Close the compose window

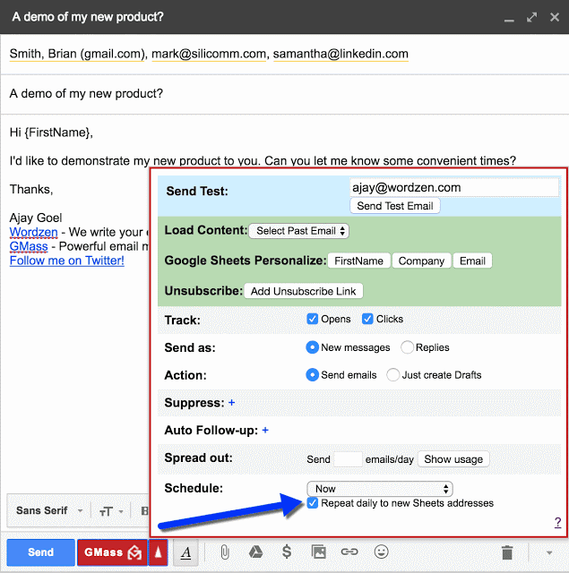point(555,17)
